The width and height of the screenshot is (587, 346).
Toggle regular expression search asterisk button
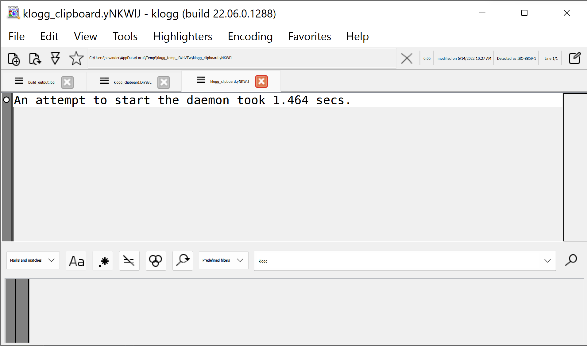[x=103, y=261]
